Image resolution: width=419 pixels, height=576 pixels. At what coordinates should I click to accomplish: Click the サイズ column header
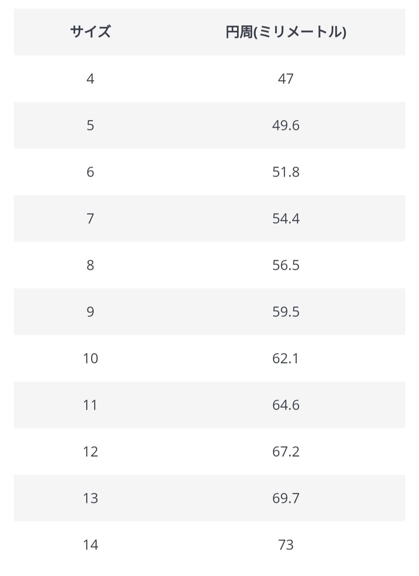[x=90, y=32]
